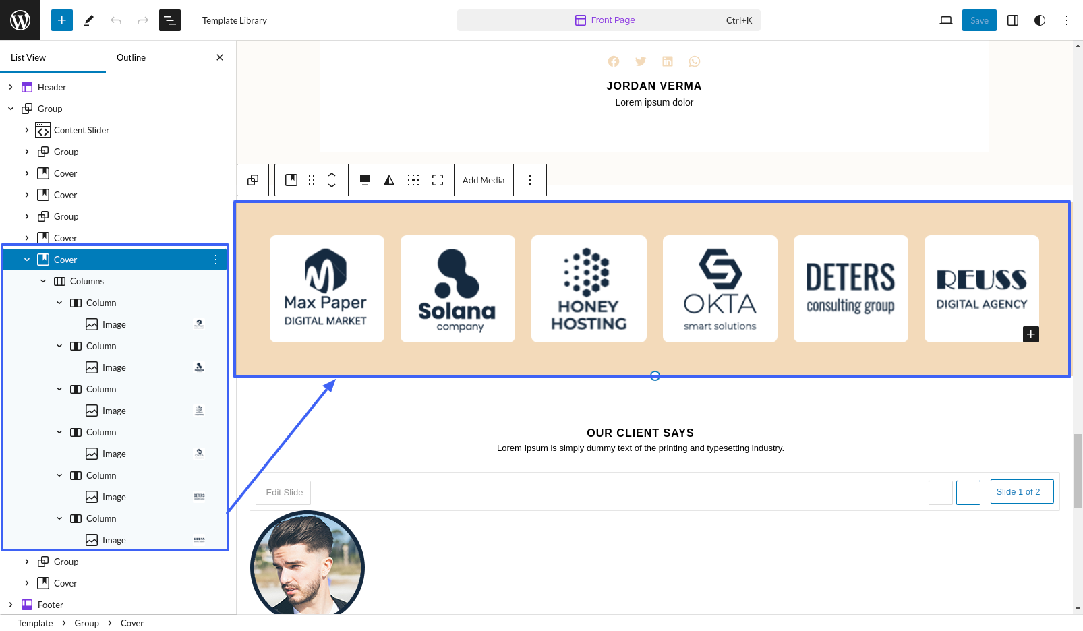Select the Solana company logo image
1083x631 pixels.
click(x=458, y=289)
